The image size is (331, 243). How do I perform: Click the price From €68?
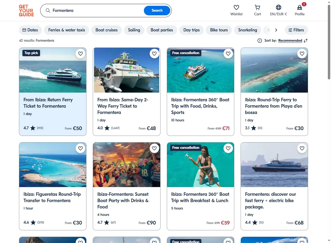coord(295,223)
